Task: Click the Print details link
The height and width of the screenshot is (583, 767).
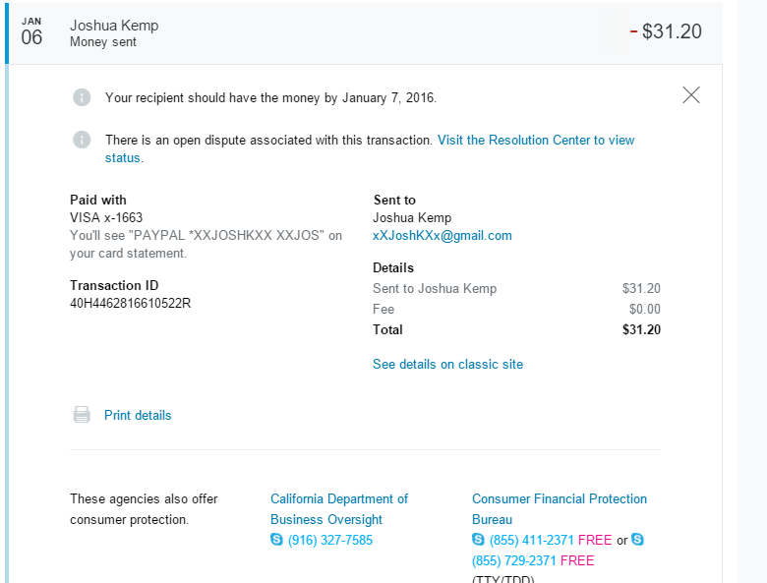Action: tap(138, 415)
